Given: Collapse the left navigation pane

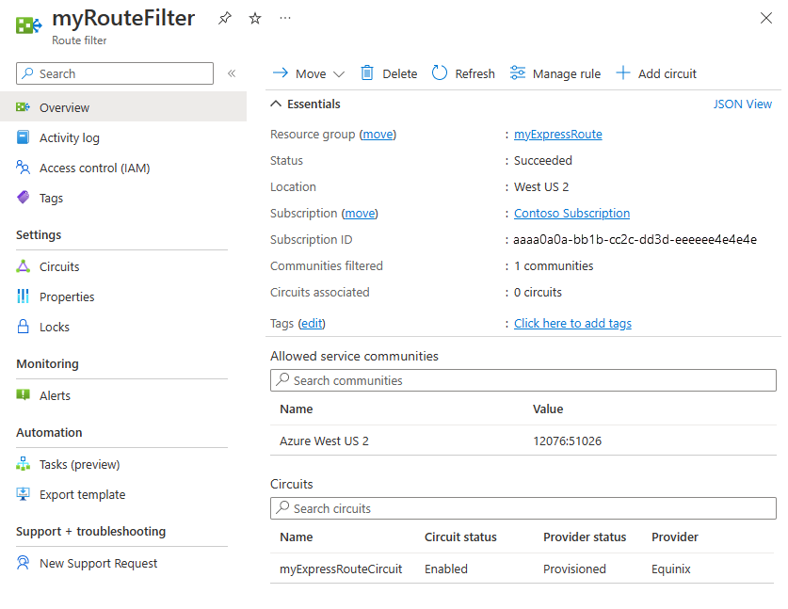Looking at the screenshot, I should point(233,72).
